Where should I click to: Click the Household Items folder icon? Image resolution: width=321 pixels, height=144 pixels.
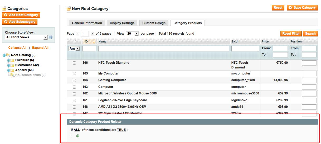(x=12, y=75)
